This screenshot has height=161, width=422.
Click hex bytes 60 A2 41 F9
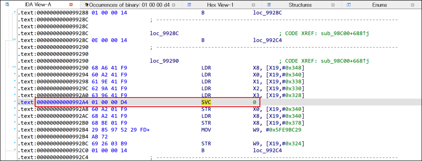[109, 74]
